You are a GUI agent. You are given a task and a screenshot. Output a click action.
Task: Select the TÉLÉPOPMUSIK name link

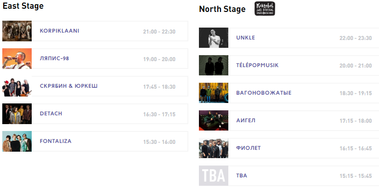click(x=257, y=66)
